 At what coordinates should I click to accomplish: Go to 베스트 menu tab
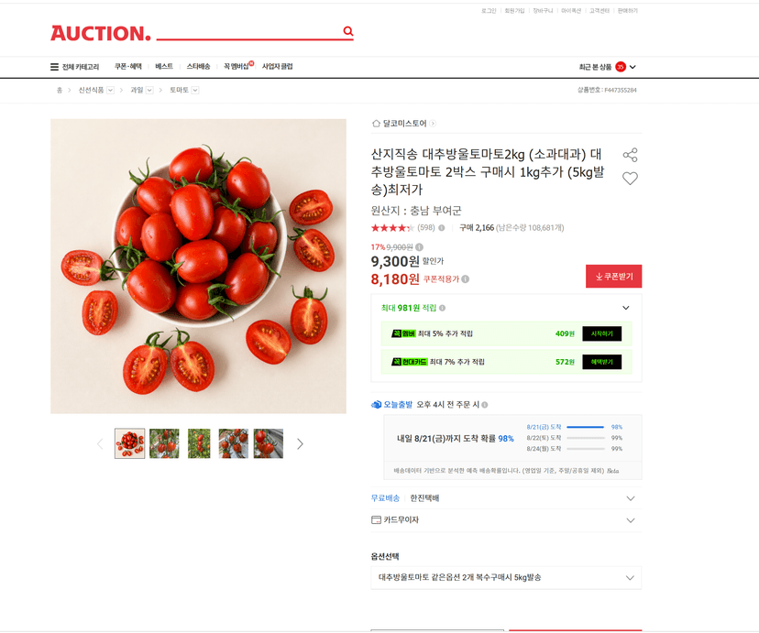tap(164, 66)
